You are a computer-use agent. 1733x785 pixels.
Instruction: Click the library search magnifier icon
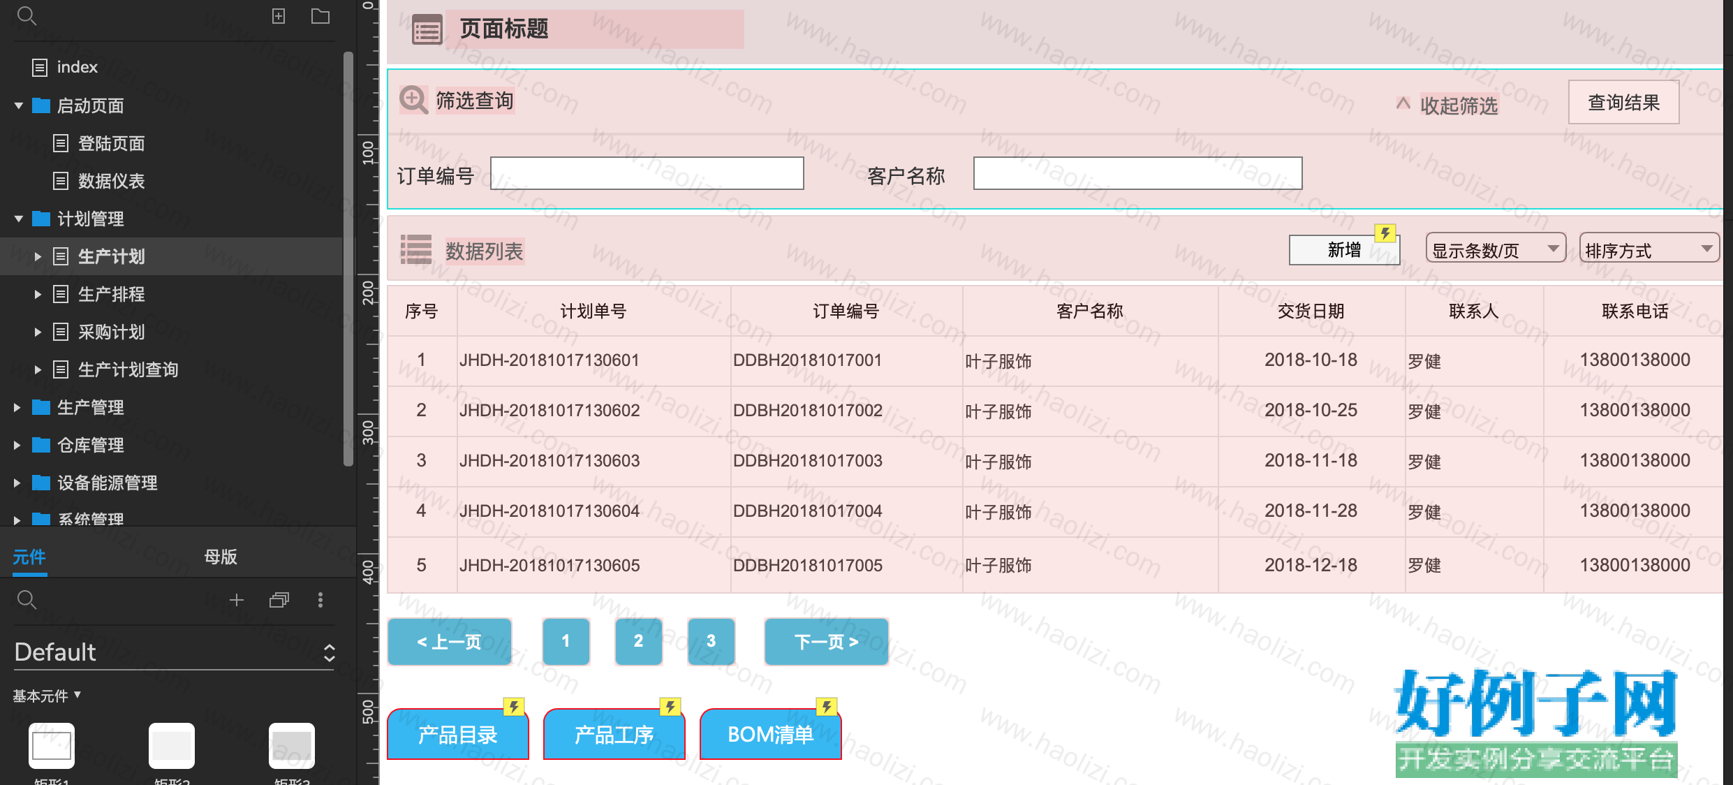(27, 599)
